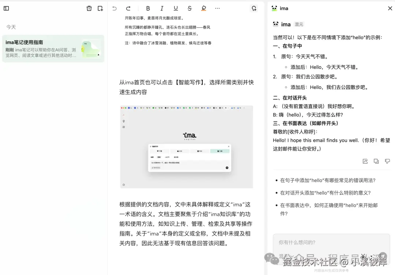Copy the ima answer
Screen dimensions: 395x275
[x=376, y=161]
